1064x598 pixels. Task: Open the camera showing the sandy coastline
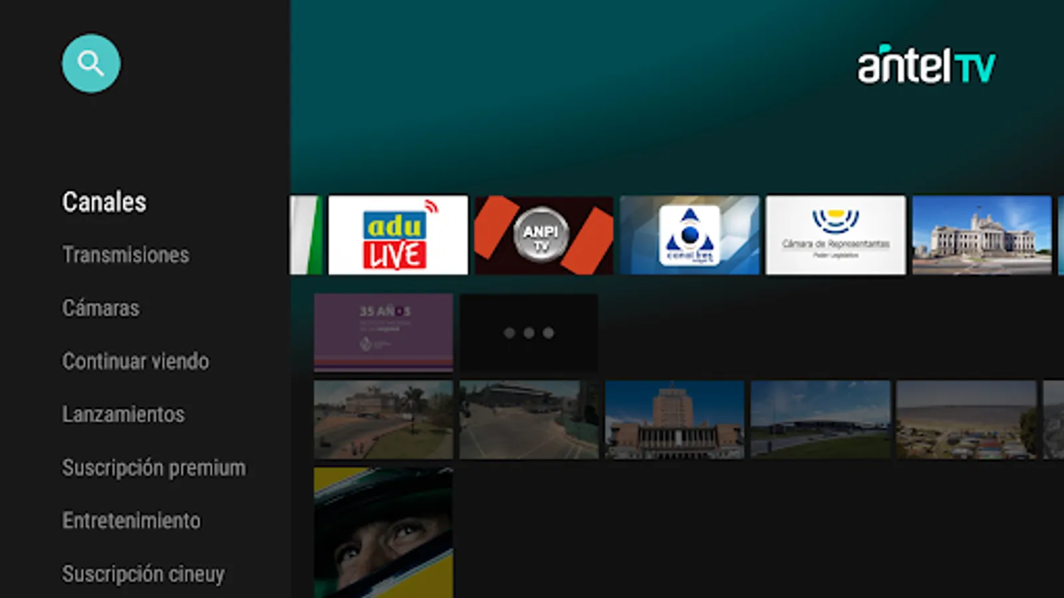tap(966, 419)
